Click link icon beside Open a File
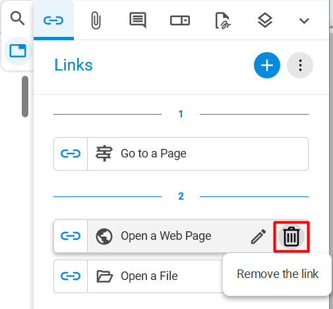Screen dimensions: 333x309 coord(71,276)
